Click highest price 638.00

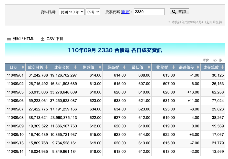click(x=120, y=101)
